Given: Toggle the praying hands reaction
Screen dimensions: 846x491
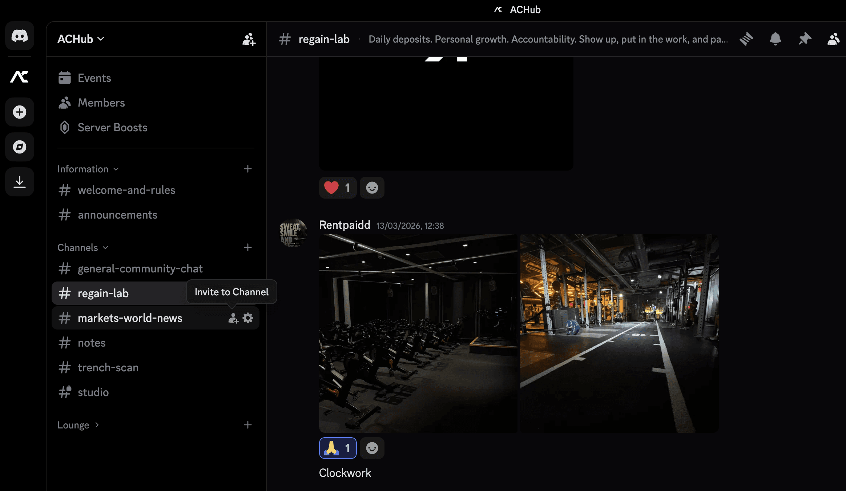Looking at the screenshot, I should (338, 448).
